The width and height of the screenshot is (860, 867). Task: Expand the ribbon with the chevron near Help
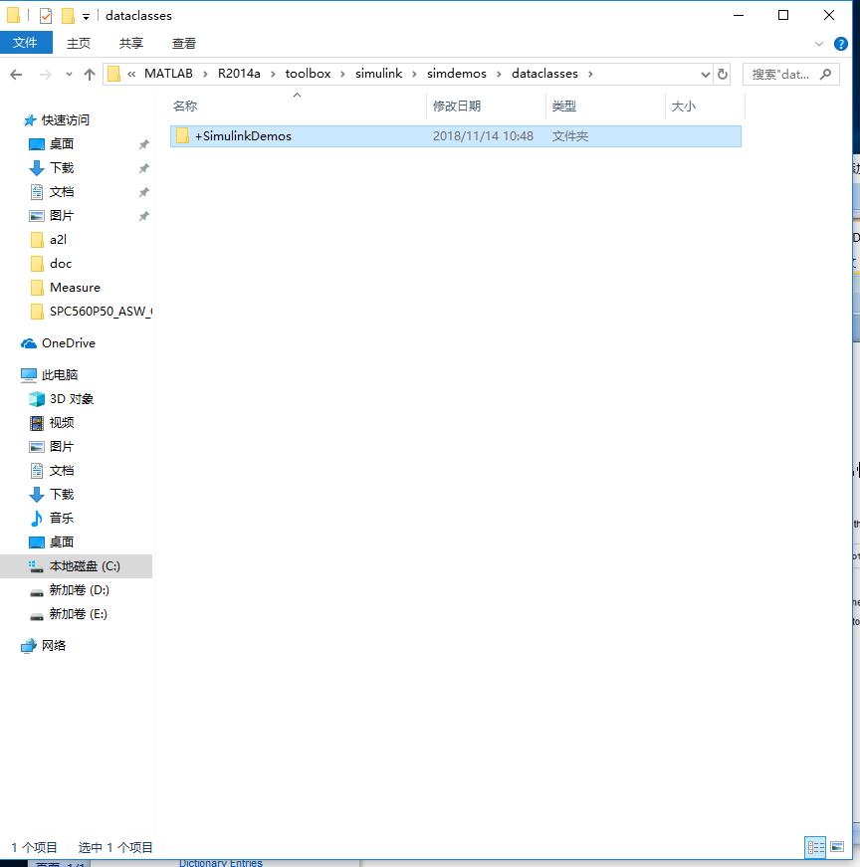click(x=817, y=43)
